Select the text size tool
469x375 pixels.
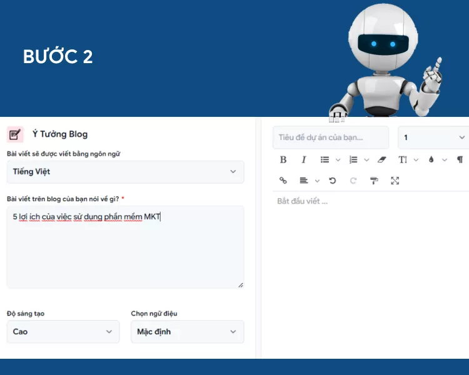(403, 160)
